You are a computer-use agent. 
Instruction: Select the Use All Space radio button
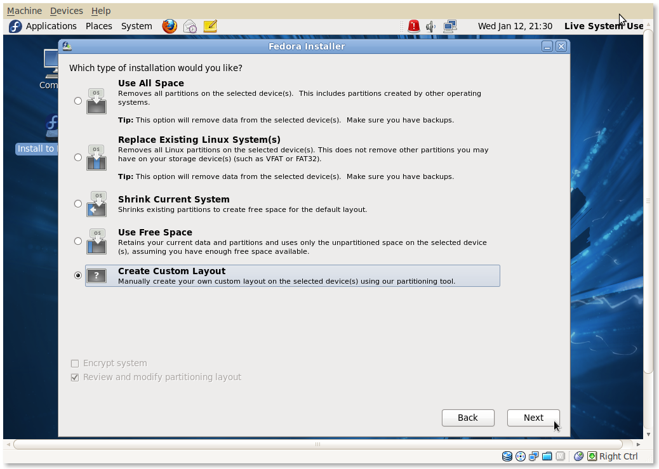coord(77,101)
